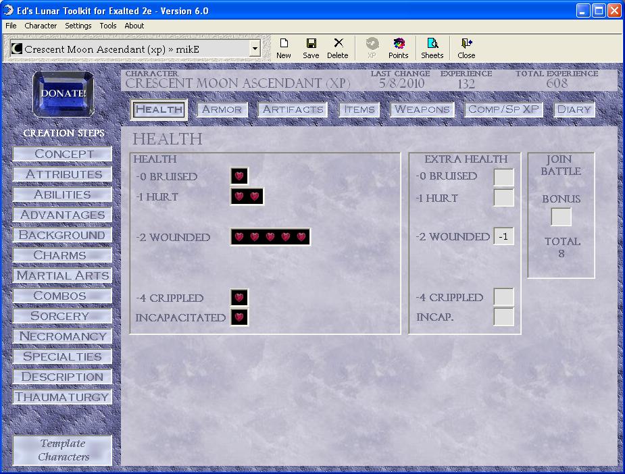Click the -0 Bruised health heart box
The height and width of the screenshot is (474, 625).
(239, 176)
